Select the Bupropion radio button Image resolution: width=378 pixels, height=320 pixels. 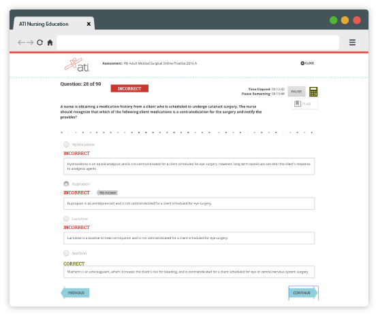click(66, 184)
